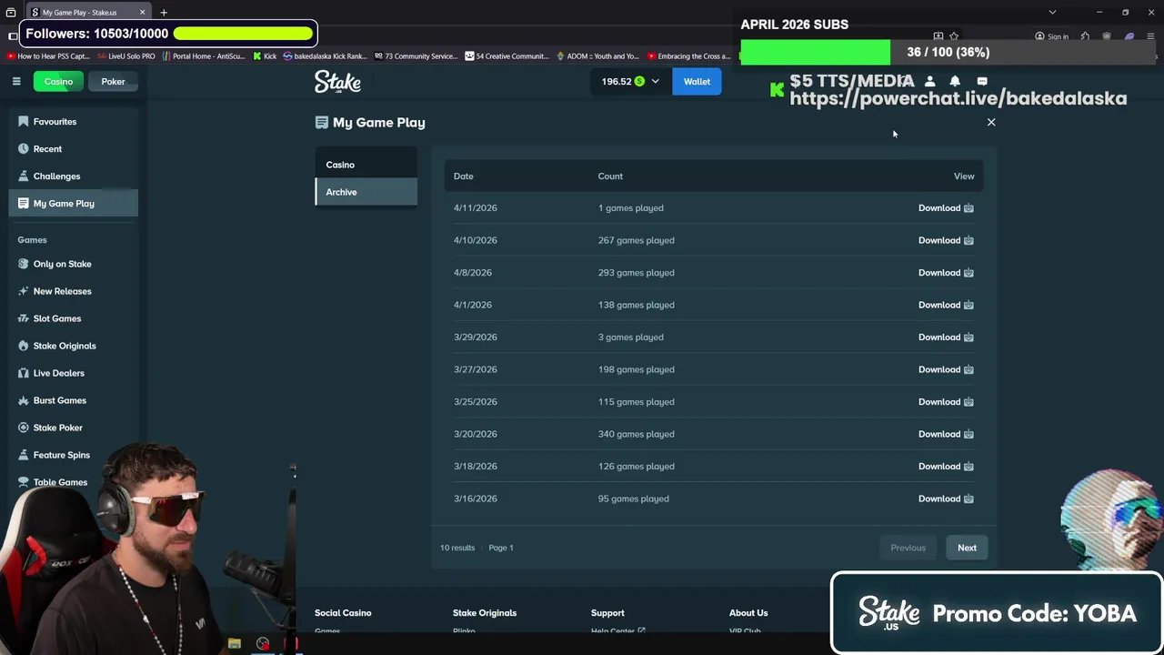Switch to My Game Play browser tab

pos(86,13)
